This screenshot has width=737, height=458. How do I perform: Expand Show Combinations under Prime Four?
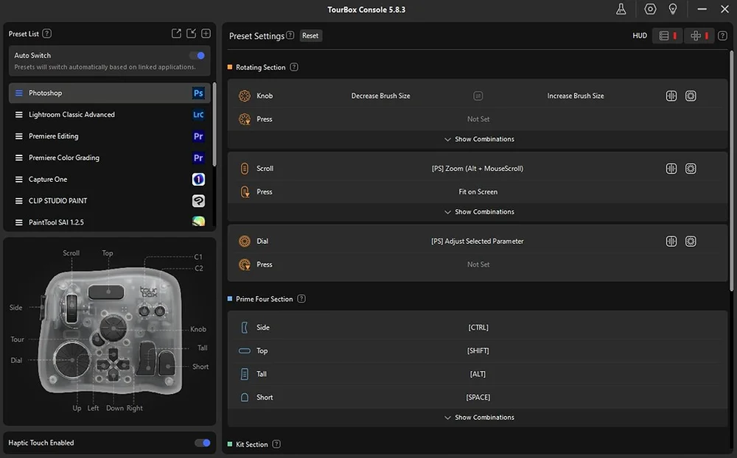point(479,417)
